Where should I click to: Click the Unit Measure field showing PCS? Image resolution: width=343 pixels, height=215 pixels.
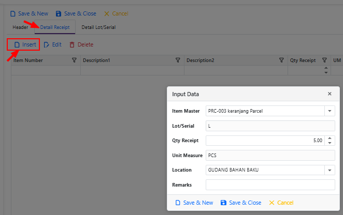(270, 156)
